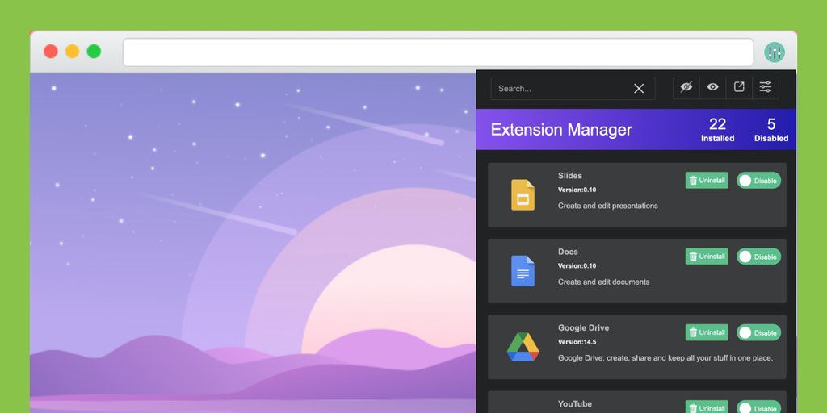
Task: Click 'Create and edit presentations' description
Action: [x=607, y=206]
